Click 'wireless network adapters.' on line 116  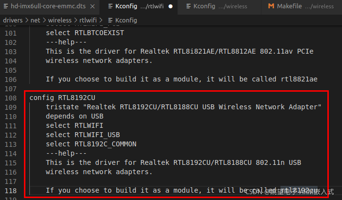99,172
